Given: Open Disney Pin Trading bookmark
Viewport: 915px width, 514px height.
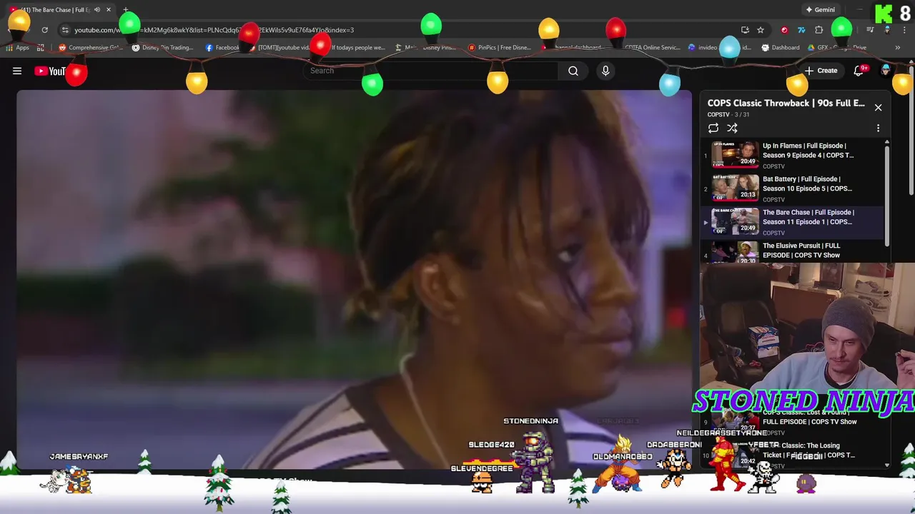Looking at the screenshot, I should [163, 48].
